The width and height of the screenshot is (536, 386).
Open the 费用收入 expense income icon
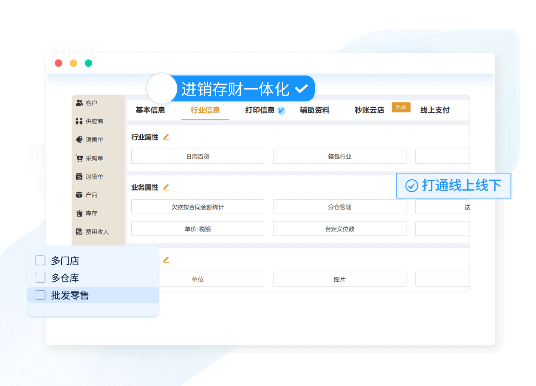[x=79, y=232]
